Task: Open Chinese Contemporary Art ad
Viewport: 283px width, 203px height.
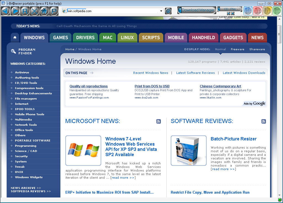Action: point(220,86)
